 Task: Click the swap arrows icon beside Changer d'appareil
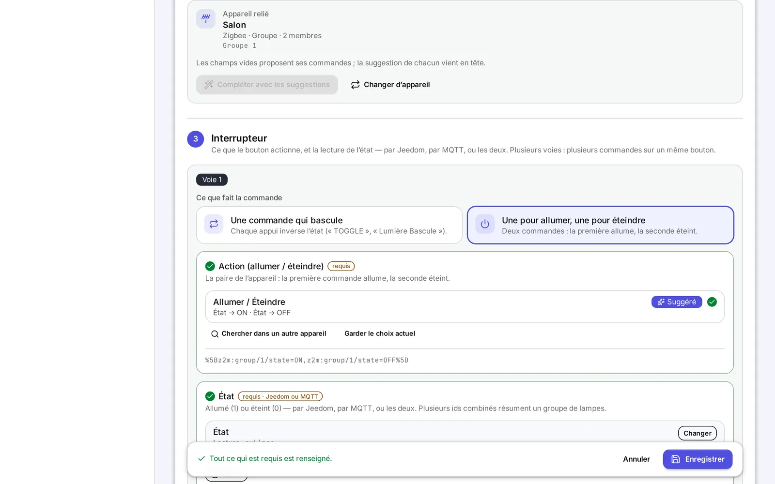point(355,85)
